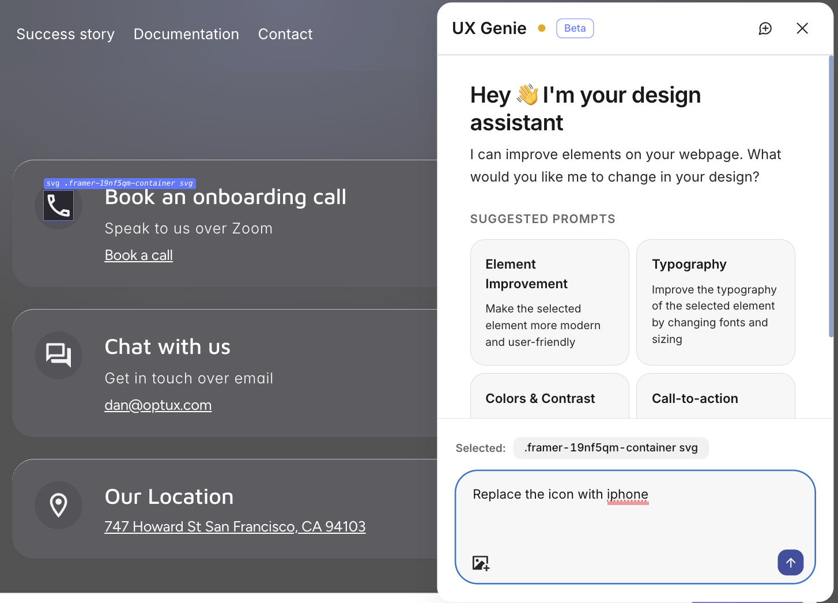This screenshot has width=838, height=603.
Task: Open the Success story nav item
Action: (66, 34)
